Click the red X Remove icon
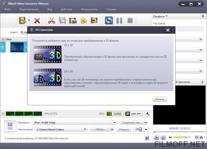Image resolution: width=207 pixels, height=149 pixels. [x=37, y=21]
